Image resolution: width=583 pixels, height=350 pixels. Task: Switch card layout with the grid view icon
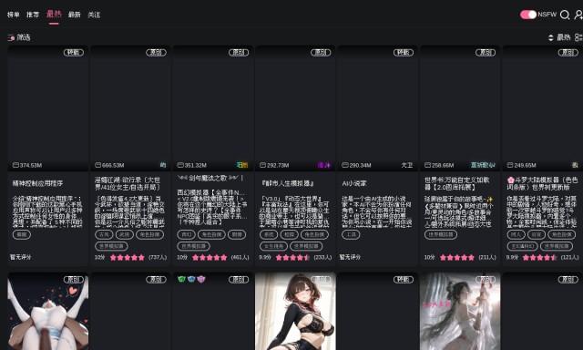578,37
